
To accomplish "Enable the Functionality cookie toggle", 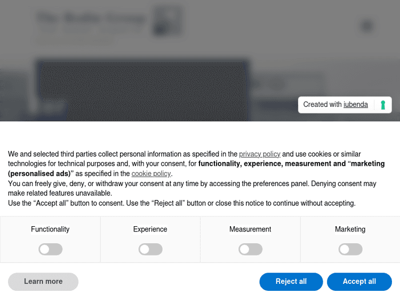I will click(51, 249).
